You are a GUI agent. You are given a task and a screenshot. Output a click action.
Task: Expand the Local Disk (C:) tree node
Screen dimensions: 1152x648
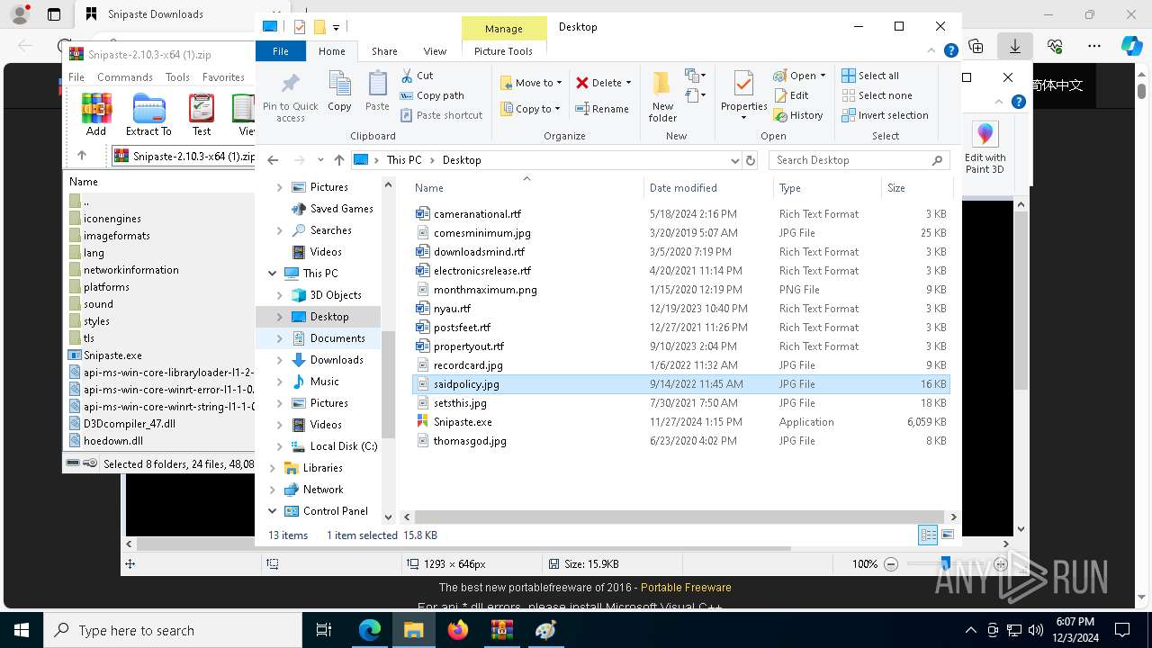[280, 446]
